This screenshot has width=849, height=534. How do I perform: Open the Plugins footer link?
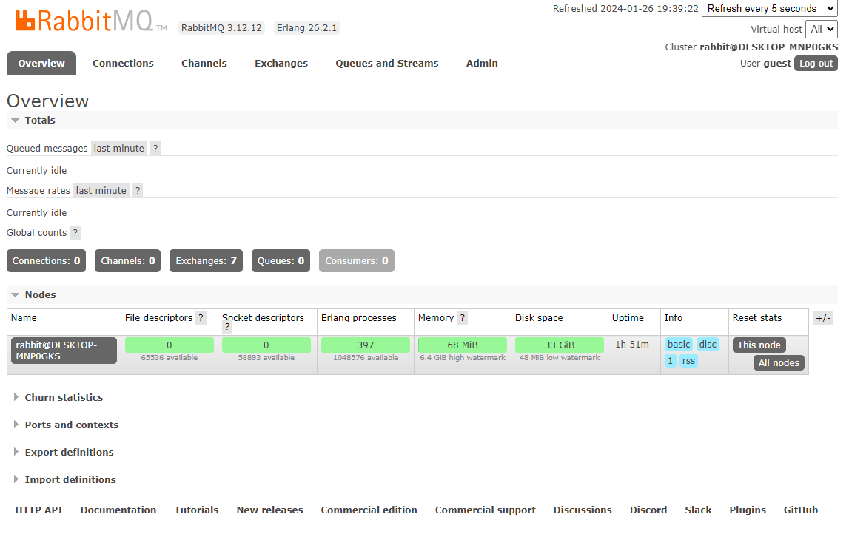coord(748,510)
